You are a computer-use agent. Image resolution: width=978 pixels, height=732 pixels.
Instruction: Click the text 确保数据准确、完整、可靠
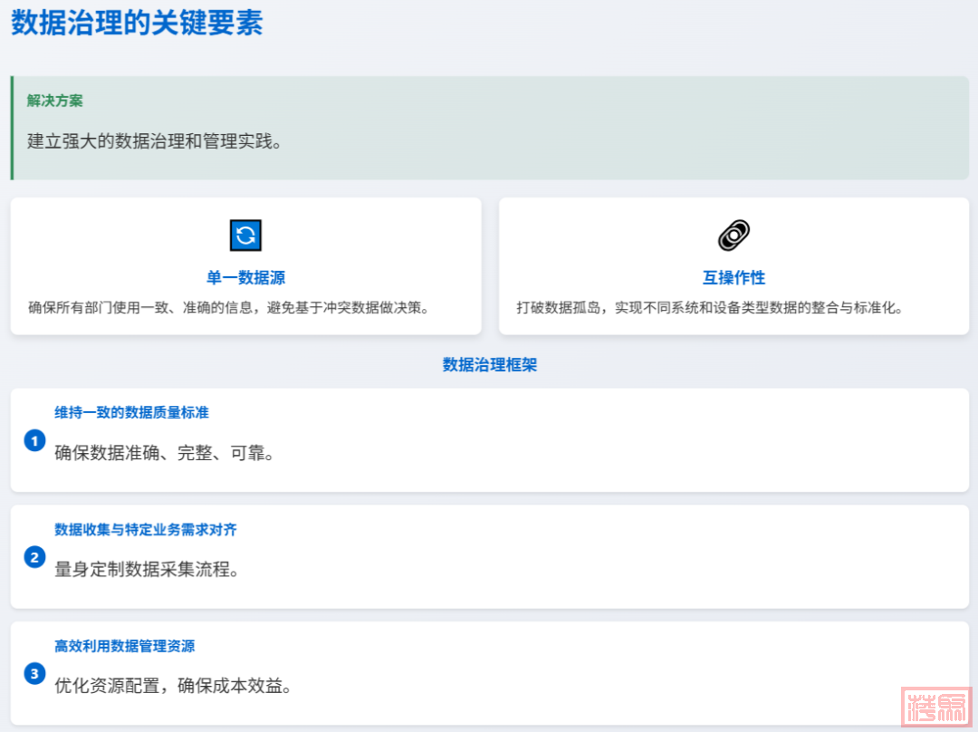(164, 453)
